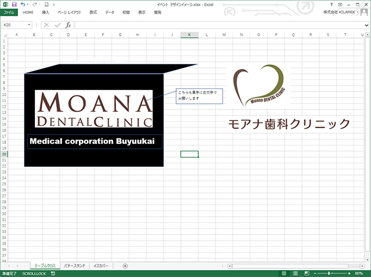This screenshot has width=371, height=277.
Task: Click the zoom slider handle
Action: [329, 274]
